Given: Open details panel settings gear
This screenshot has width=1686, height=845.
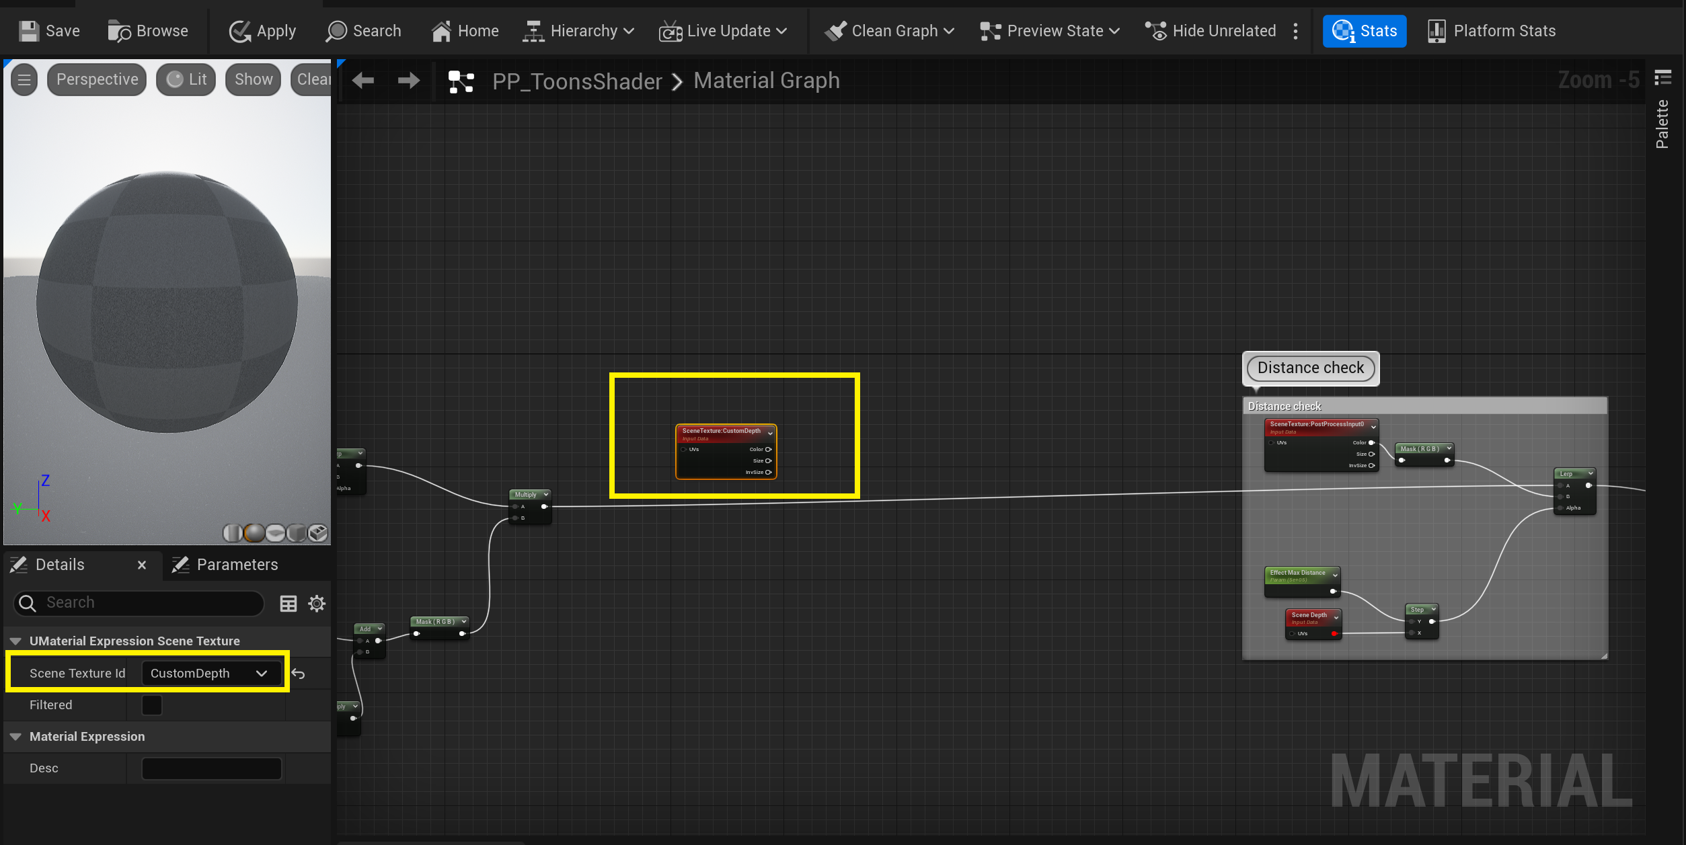Looking at the screenshot, I should (x=317, y=603).
